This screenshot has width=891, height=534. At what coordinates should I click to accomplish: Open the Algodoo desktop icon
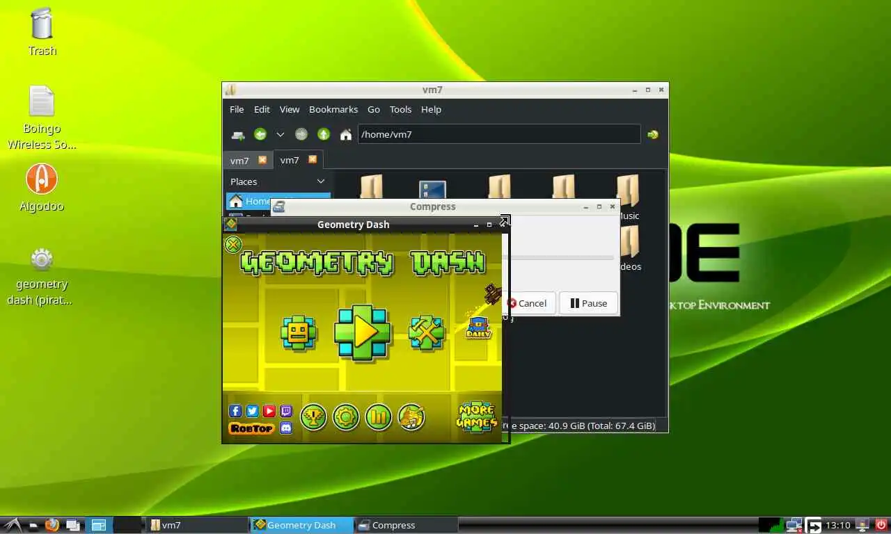42,187
